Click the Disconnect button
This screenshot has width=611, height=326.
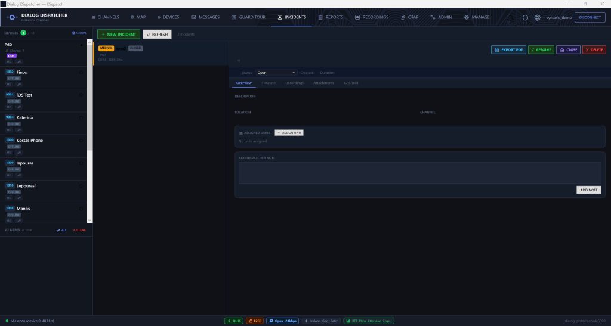(590, 17)
